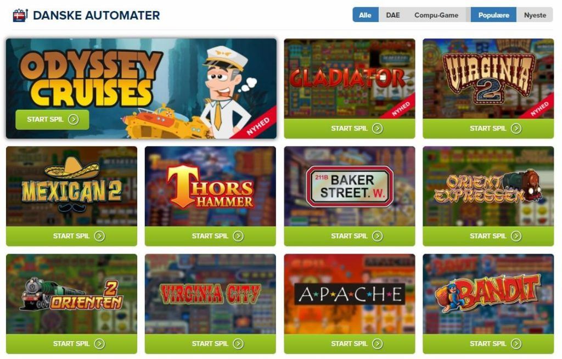Sort games by Nyeste

pos(535,15)
